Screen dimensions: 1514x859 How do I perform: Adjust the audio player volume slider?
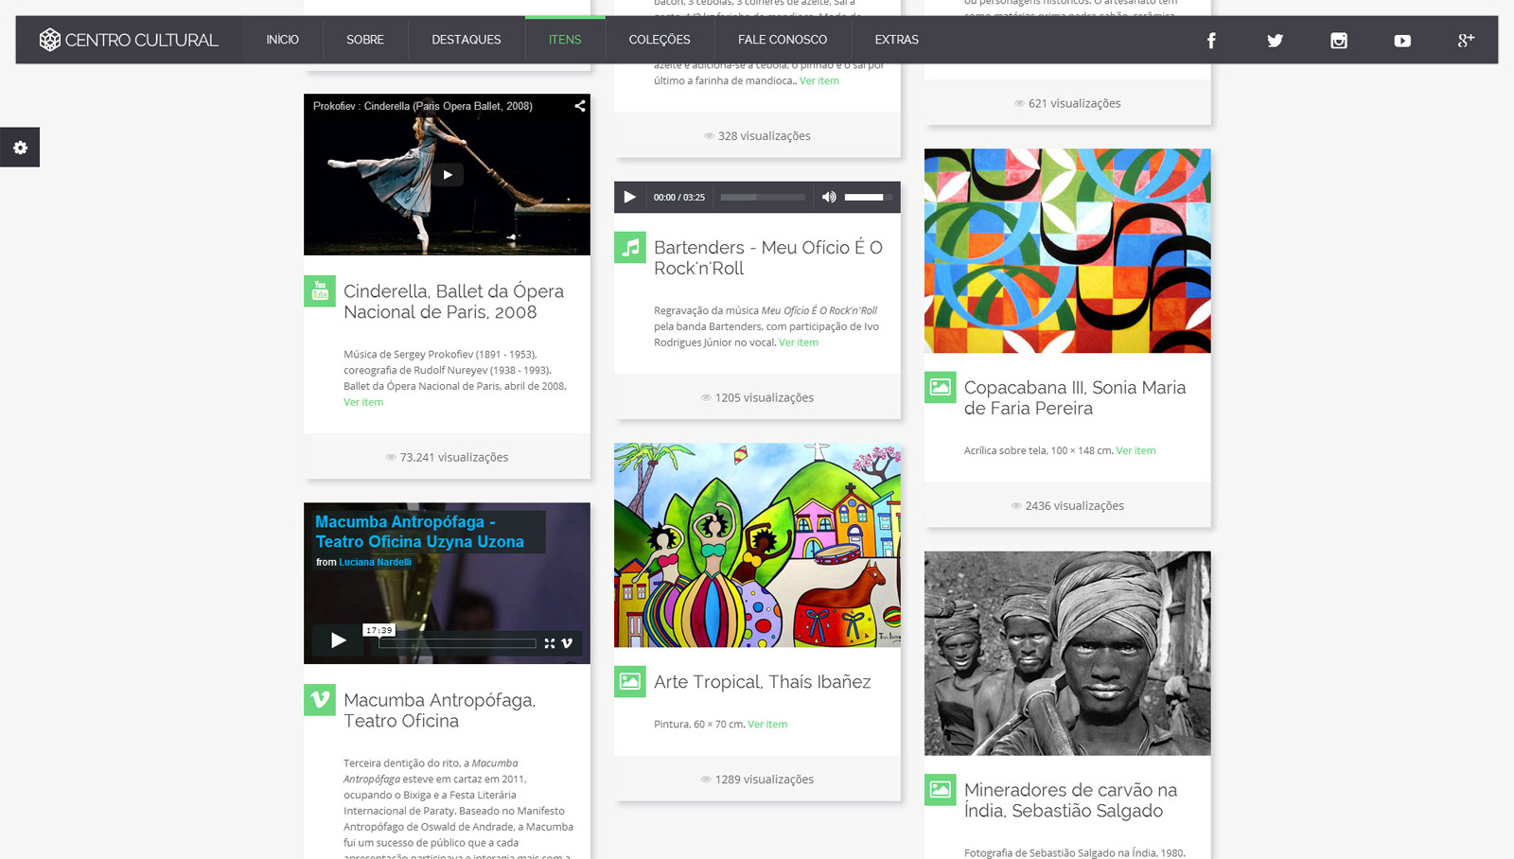click(x=868, y=197)
